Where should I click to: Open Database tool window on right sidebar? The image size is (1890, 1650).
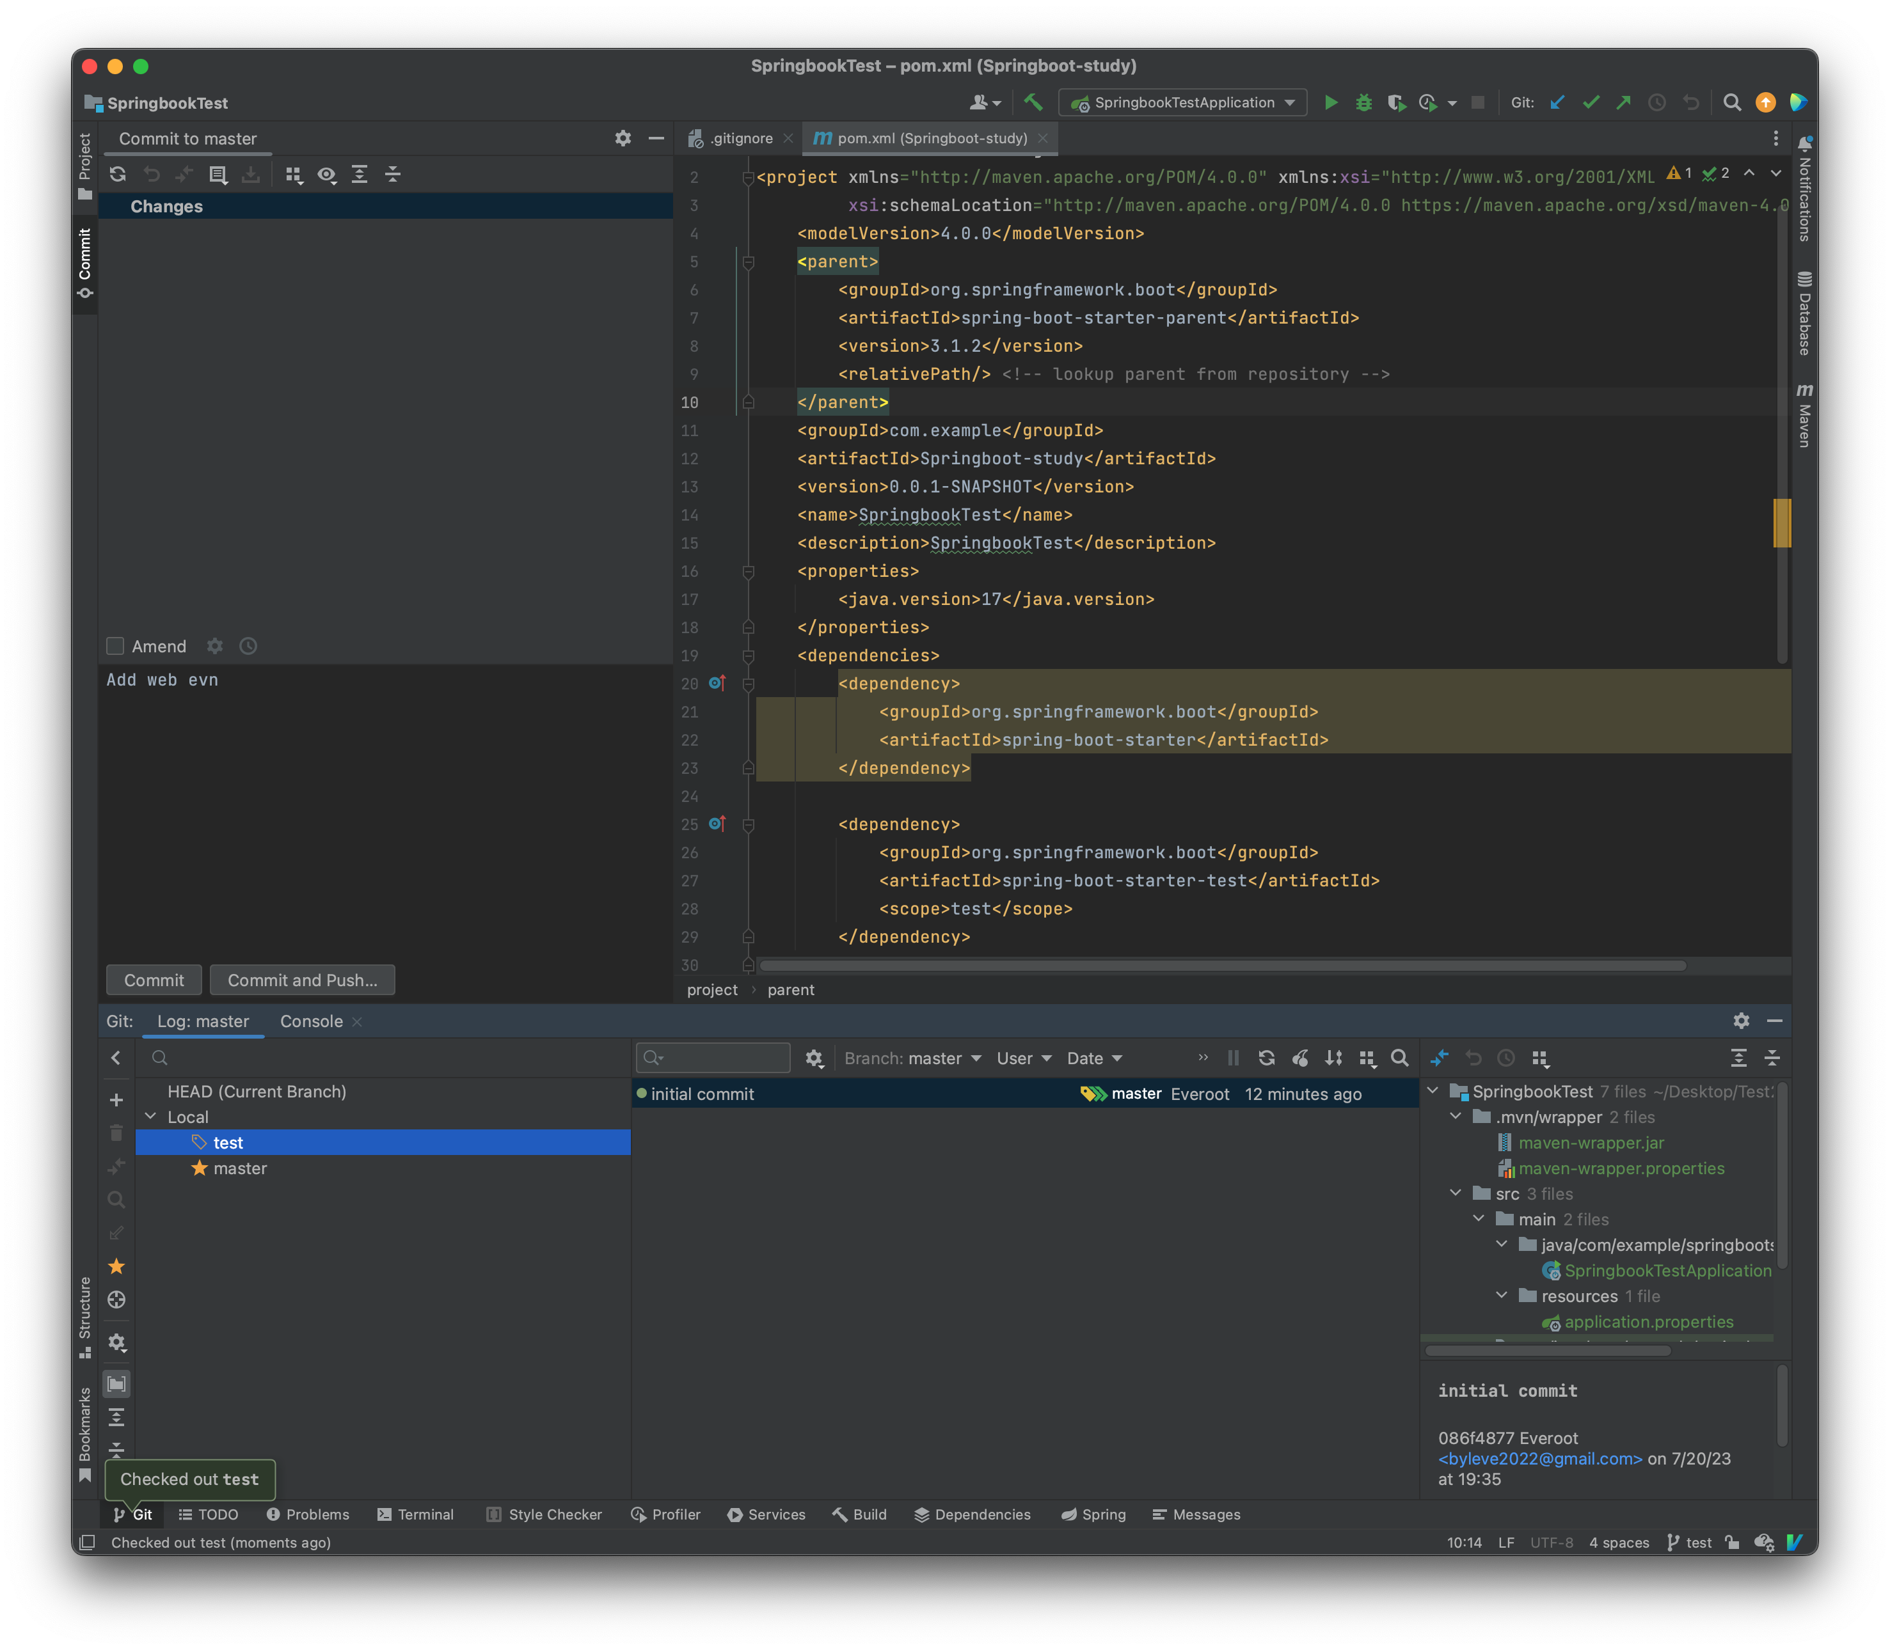click(x=1804, y=313)
